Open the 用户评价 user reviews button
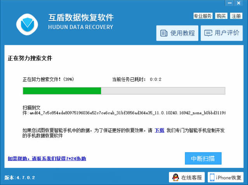248x185 pixels. (222, 33)
